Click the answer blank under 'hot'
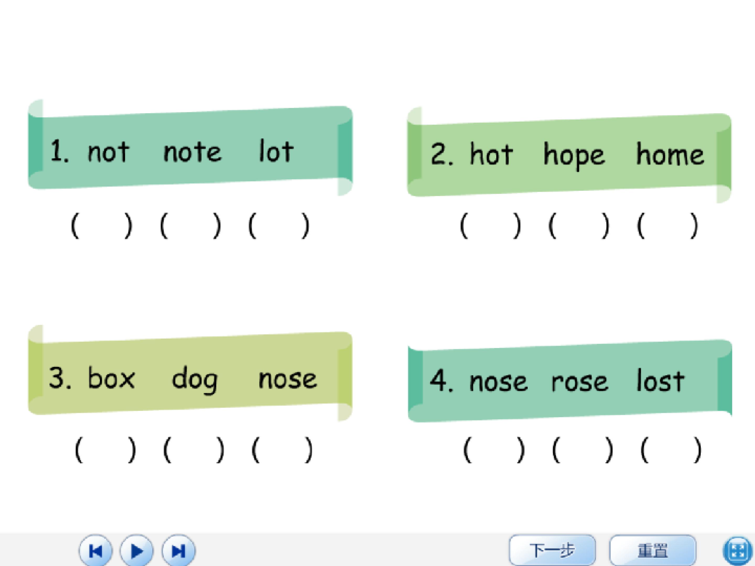755x566 pixels. pos(491,226)
